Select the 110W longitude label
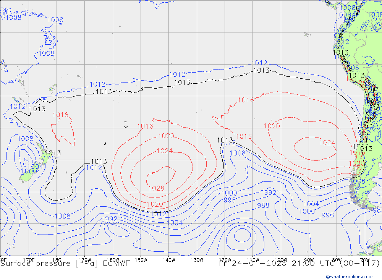The width and height of the screenshot is (382, 280). click(x=253, y=260)
